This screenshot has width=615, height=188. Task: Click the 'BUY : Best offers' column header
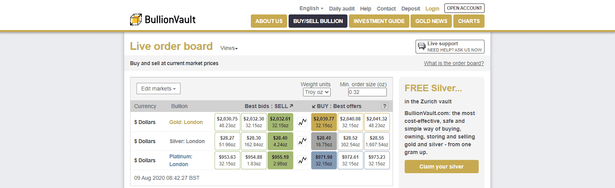coord(337,106)
